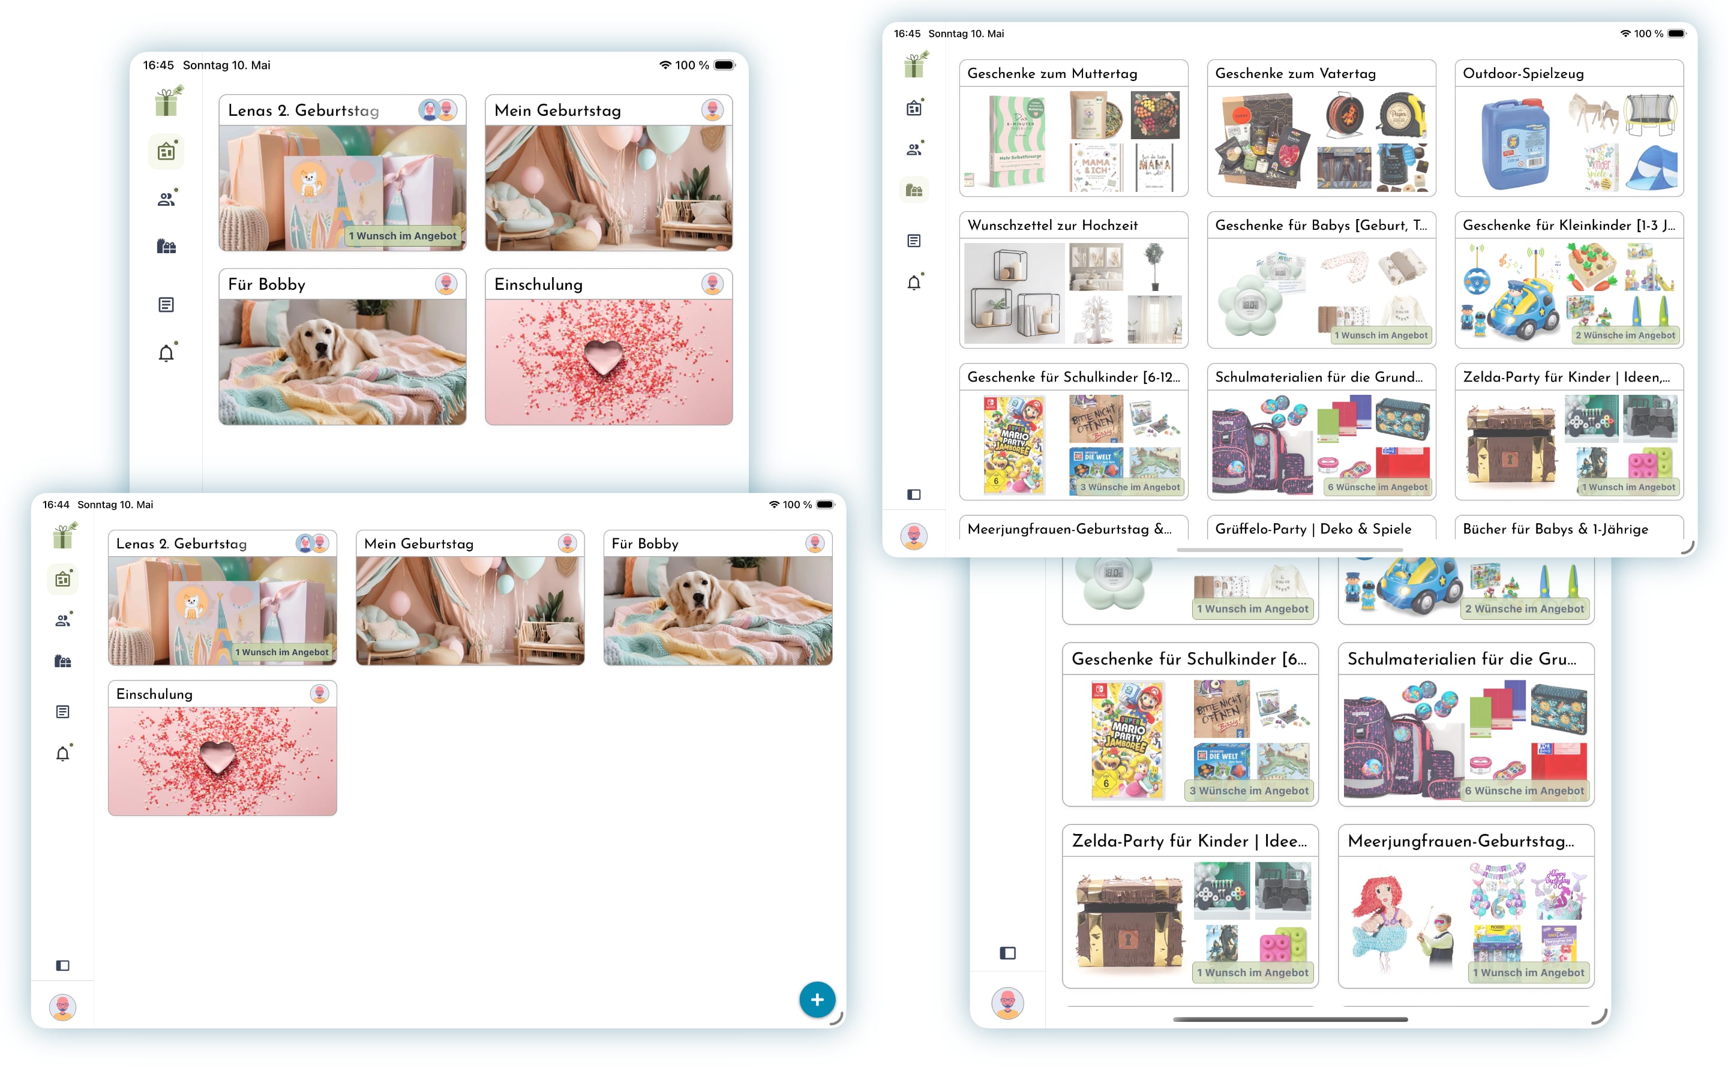
Task: Tap avatar on Für Bobby card, top-left tablet
Action: 446,284
